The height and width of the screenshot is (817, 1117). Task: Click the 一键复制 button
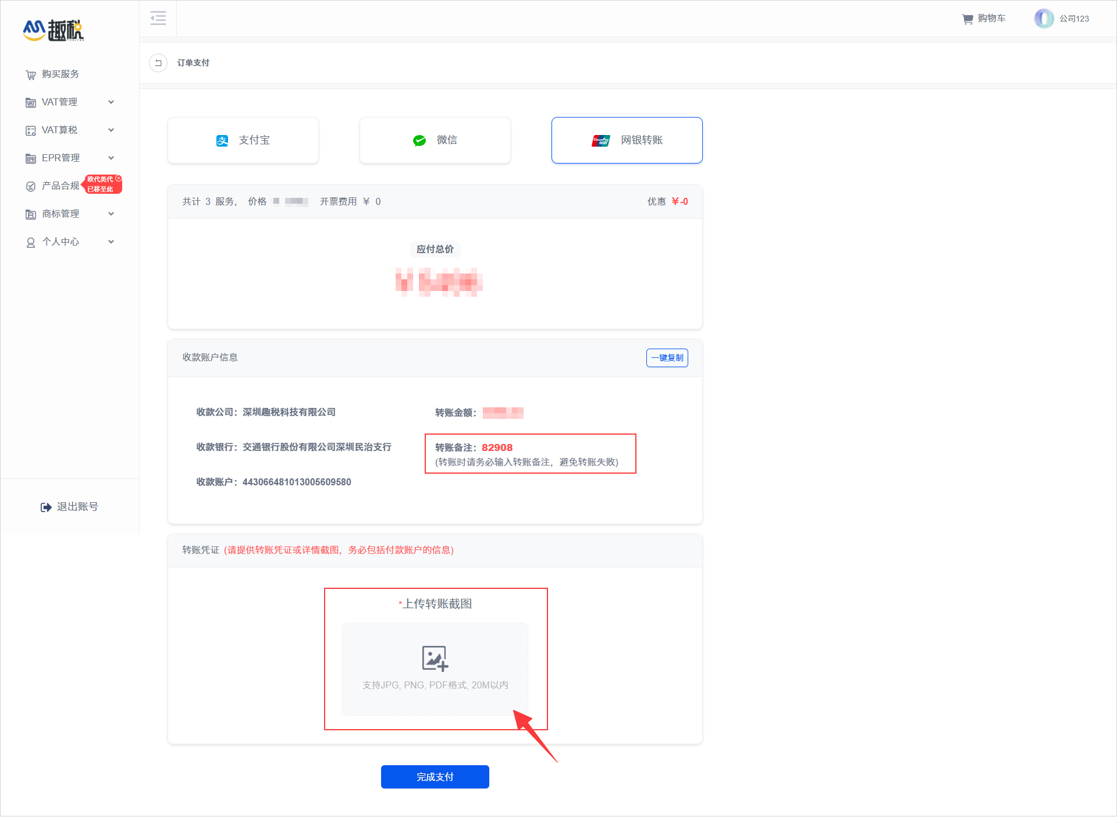coord(667,358)
